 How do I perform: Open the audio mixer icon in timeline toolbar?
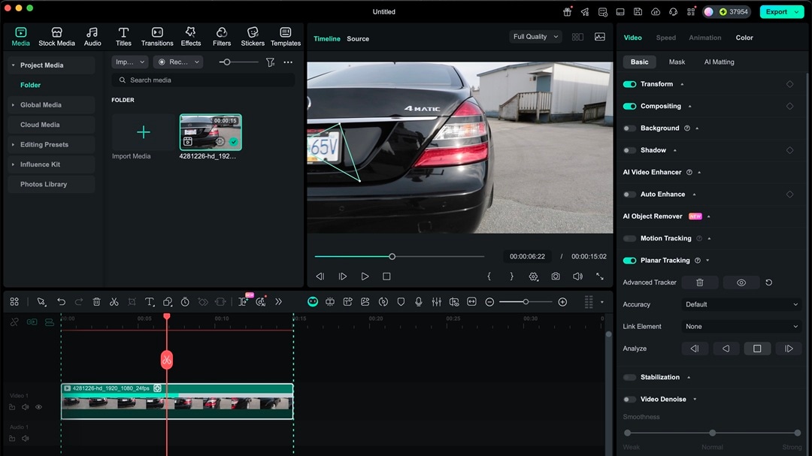(x=436, y=301)
